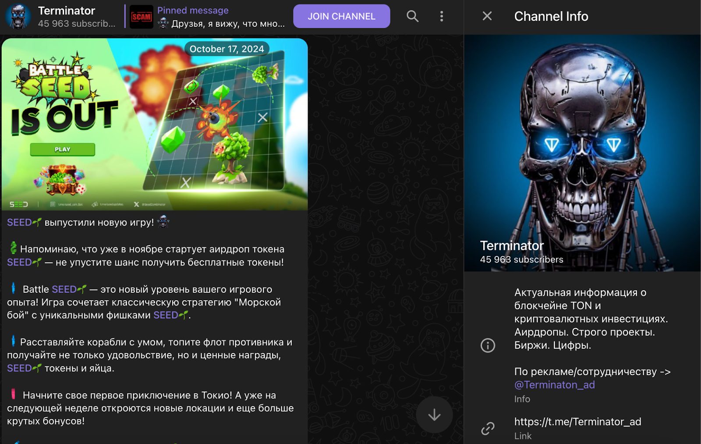This screenshot has height=444, width=701.
Task: Click channel description text 'Актуальная информация'
Action: (591, 319)
